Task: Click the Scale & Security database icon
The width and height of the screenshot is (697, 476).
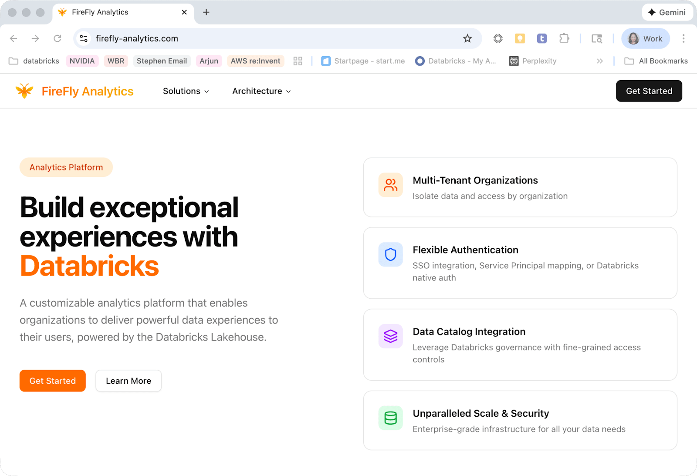Action: click(390, 418)
